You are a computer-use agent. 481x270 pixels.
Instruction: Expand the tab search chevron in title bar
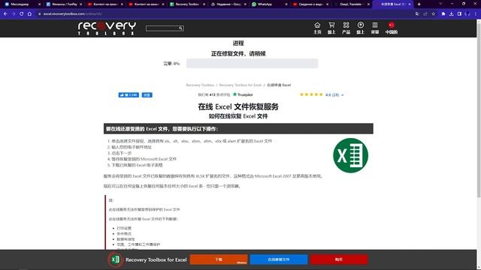click(x=440, y=4)
